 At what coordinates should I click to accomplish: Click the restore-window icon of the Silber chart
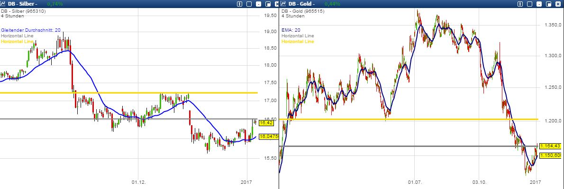click(268, 4)
